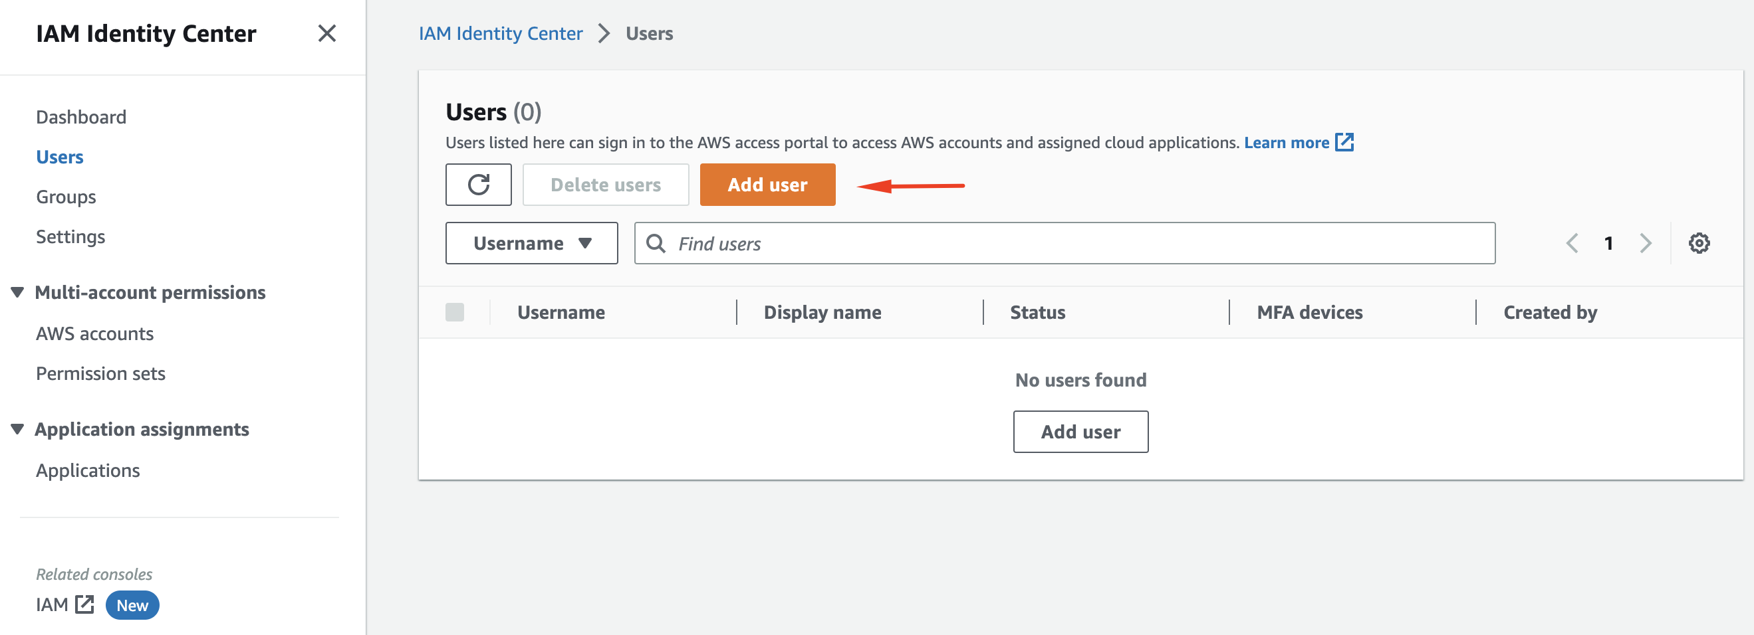
Task: Collapse Multi-account permissions section
Action: pyautogui.click(x=18, y=292)
